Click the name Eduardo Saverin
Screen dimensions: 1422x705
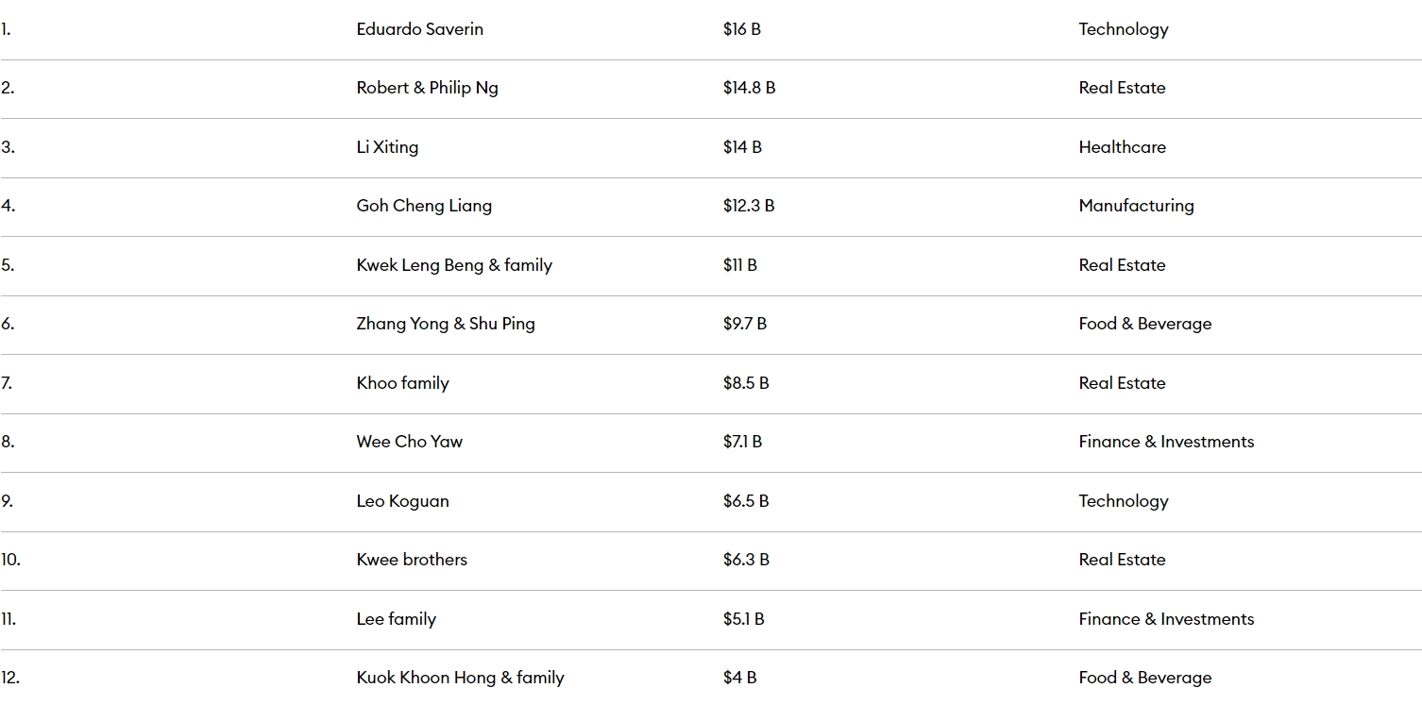[419, 29]
